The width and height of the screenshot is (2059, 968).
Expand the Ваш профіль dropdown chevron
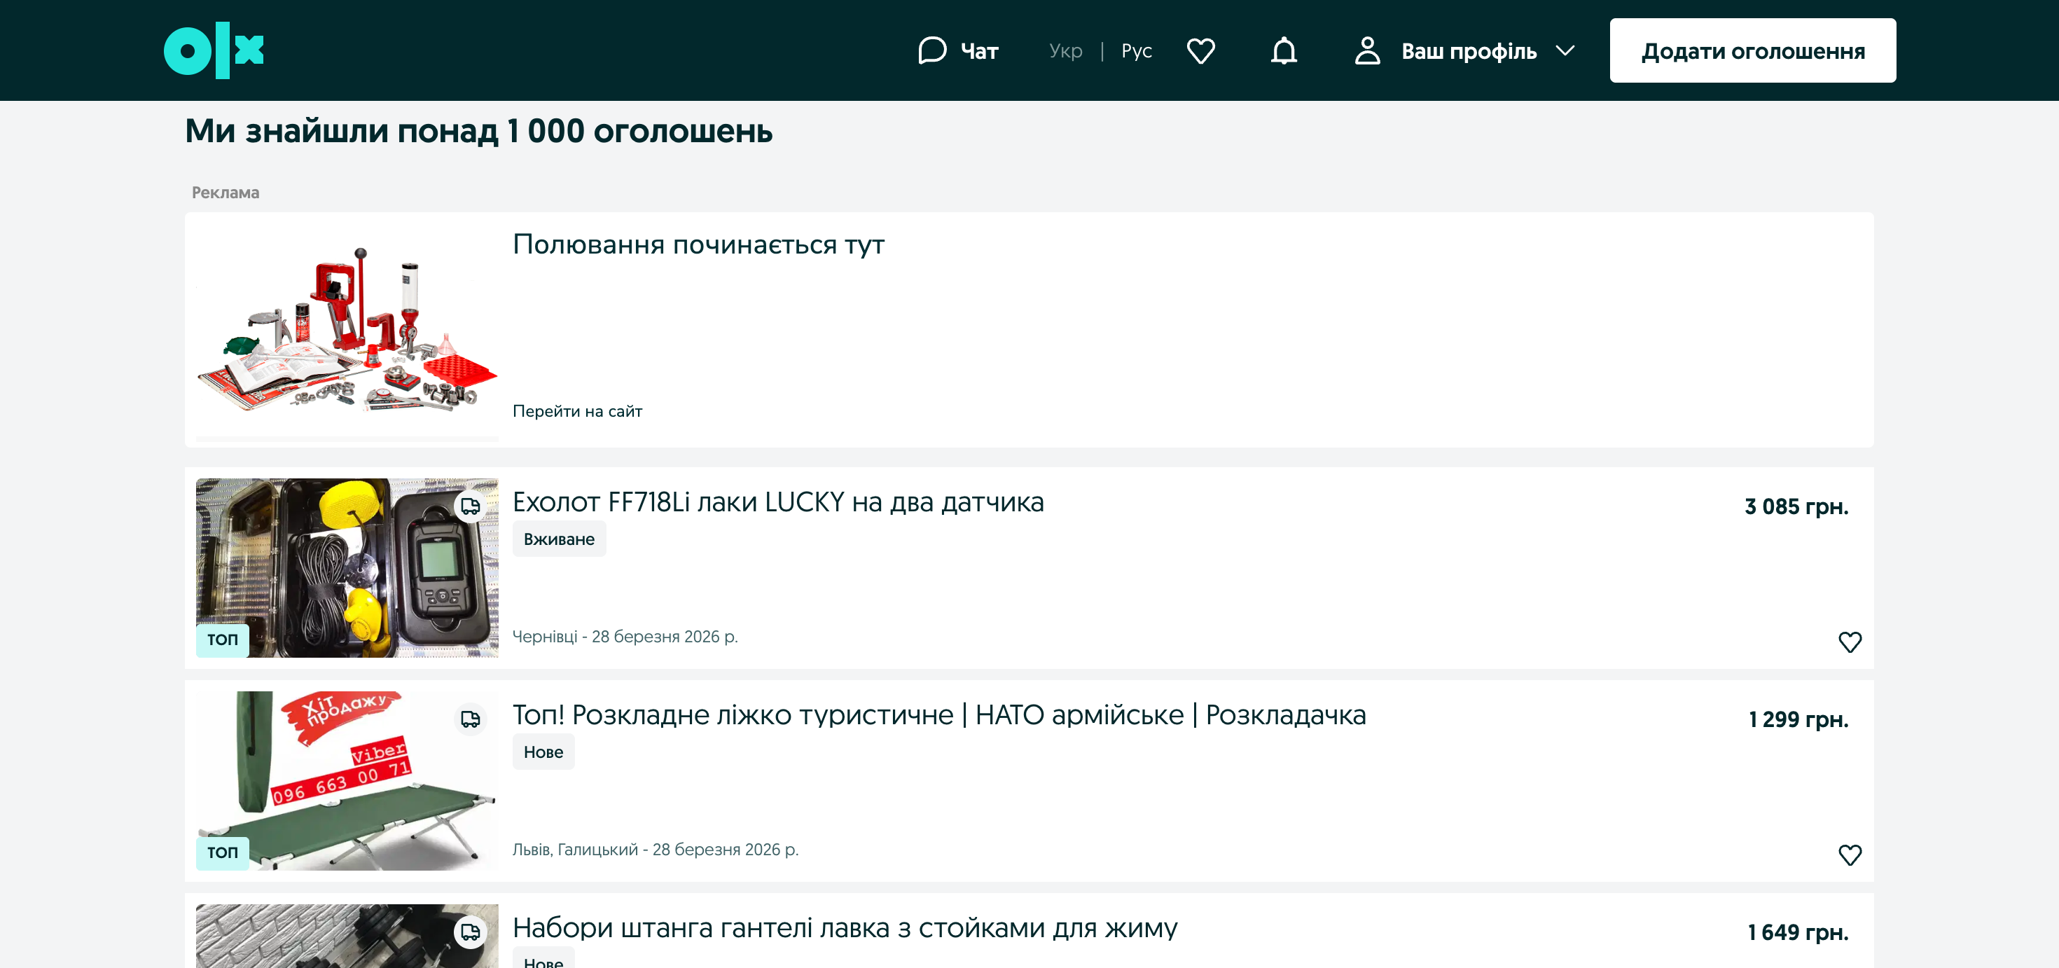click(x=1565, y=50)
